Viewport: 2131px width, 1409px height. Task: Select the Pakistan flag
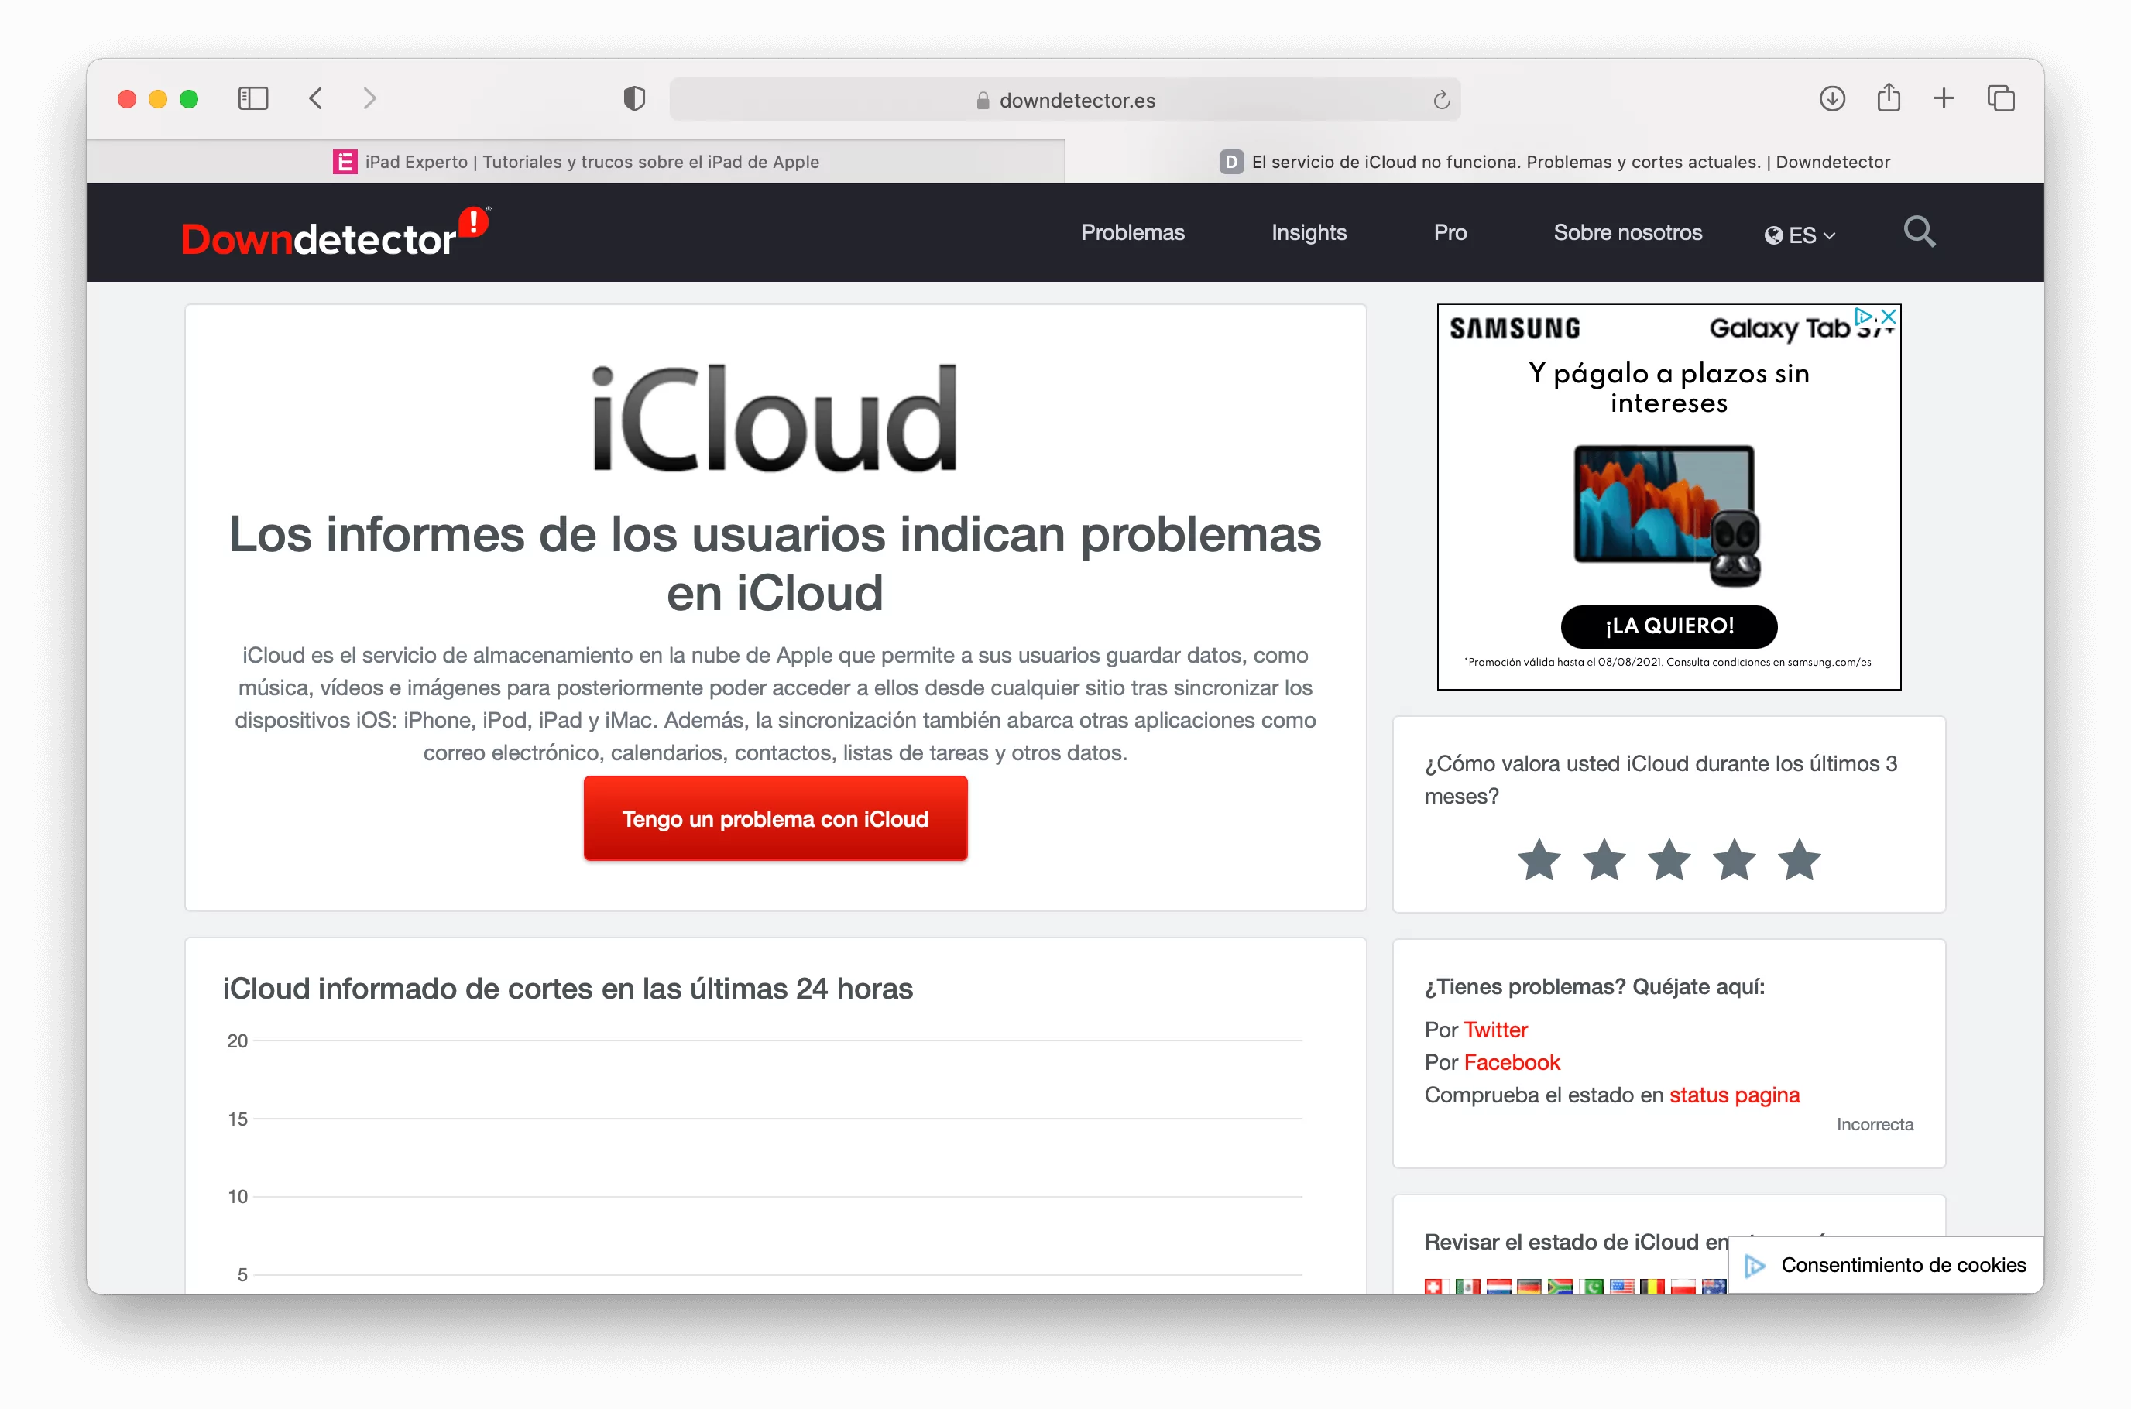pyautogui.click(x=1591, y=1286)
